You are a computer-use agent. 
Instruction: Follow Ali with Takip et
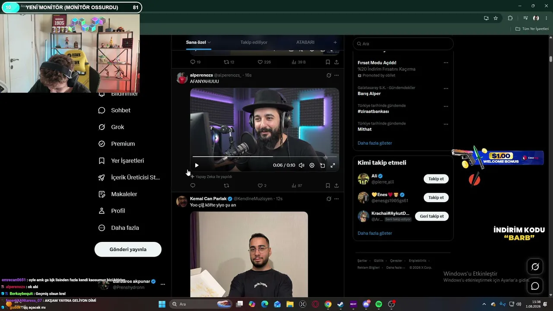pyautogui.click(x=436, y=179)
